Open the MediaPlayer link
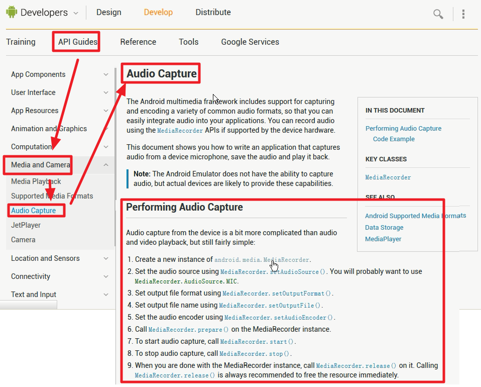This screenshot has height=387, width=481. (383, 239)
